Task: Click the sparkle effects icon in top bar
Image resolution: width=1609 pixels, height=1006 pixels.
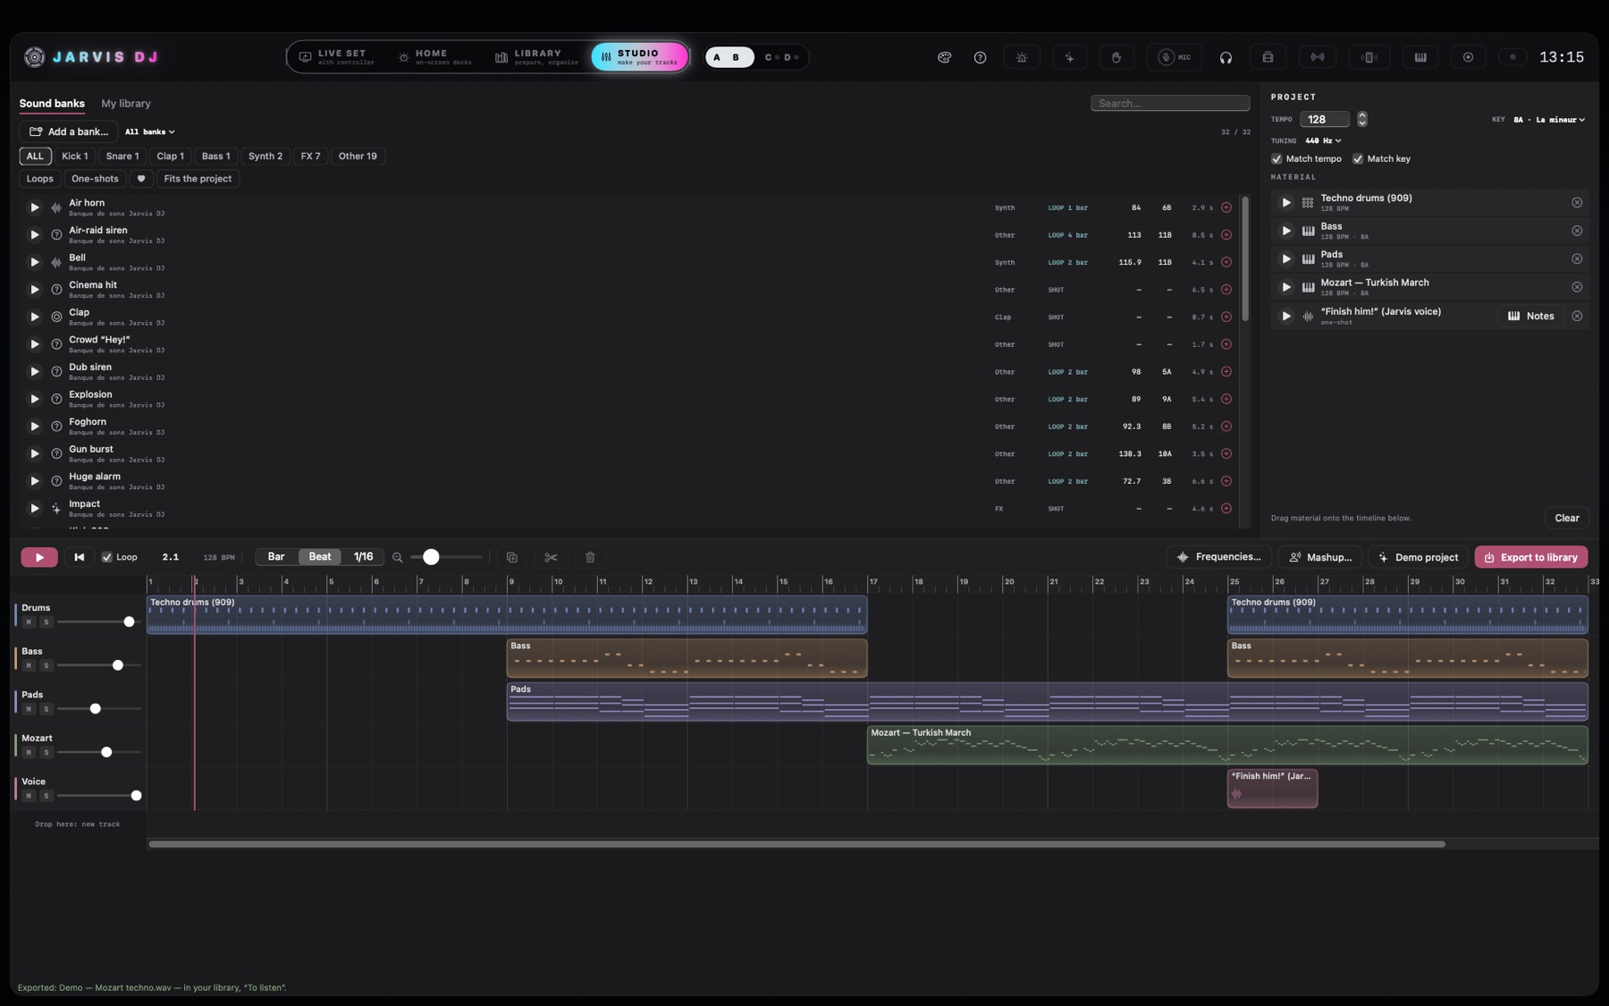Action: tap(1069, 57)
